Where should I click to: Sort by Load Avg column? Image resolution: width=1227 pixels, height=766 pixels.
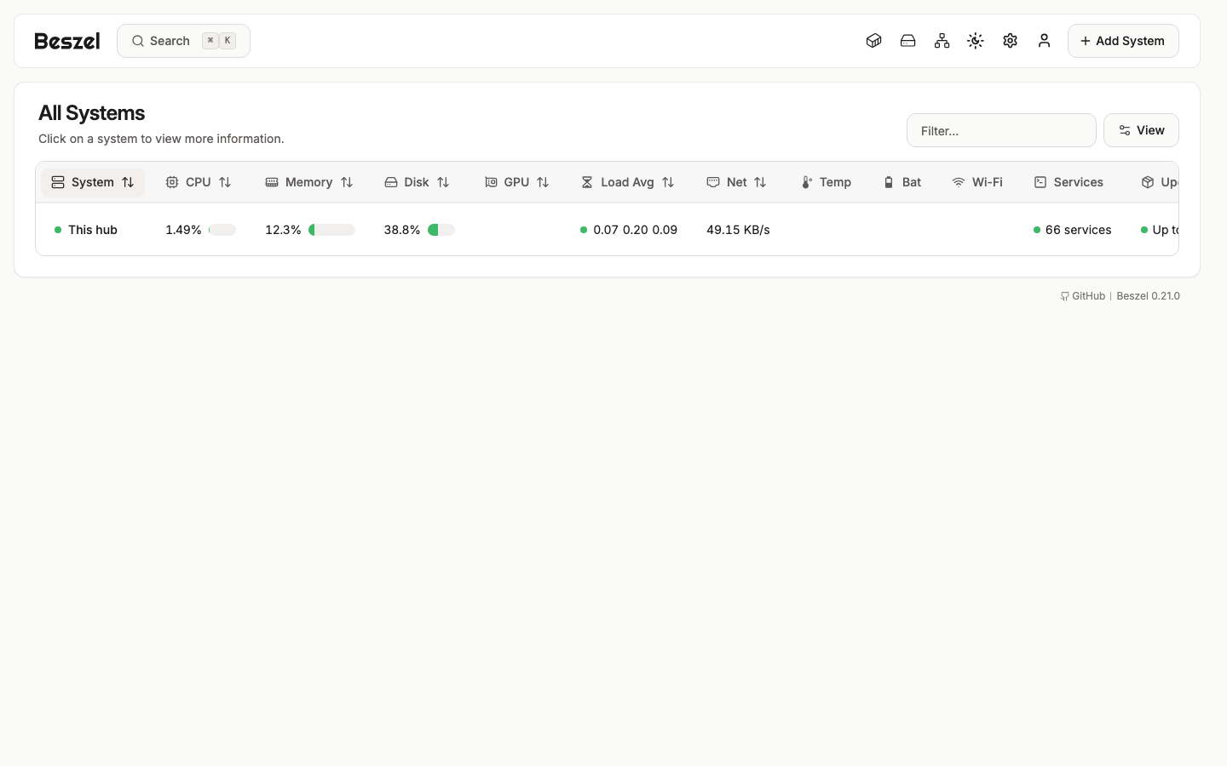click(628, 182)
